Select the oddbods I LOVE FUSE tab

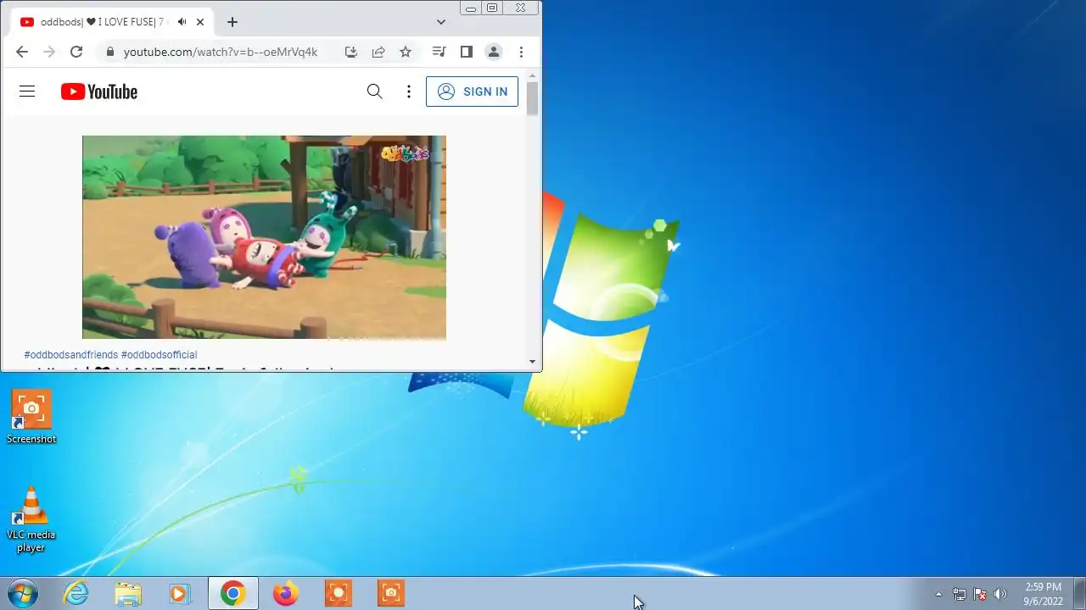(113, 22)
